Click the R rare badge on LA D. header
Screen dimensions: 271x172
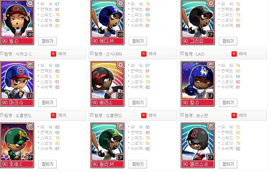[234, 54]
